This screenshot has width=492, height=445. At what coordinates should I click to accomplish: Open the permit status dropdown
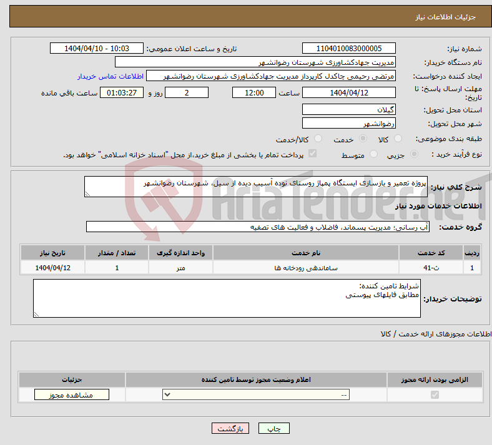pyautogui.click(x=256, y=394)
